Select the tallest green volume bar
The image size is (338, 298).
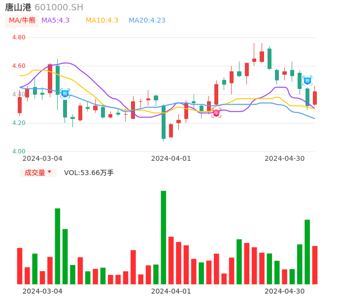[164, 237]
